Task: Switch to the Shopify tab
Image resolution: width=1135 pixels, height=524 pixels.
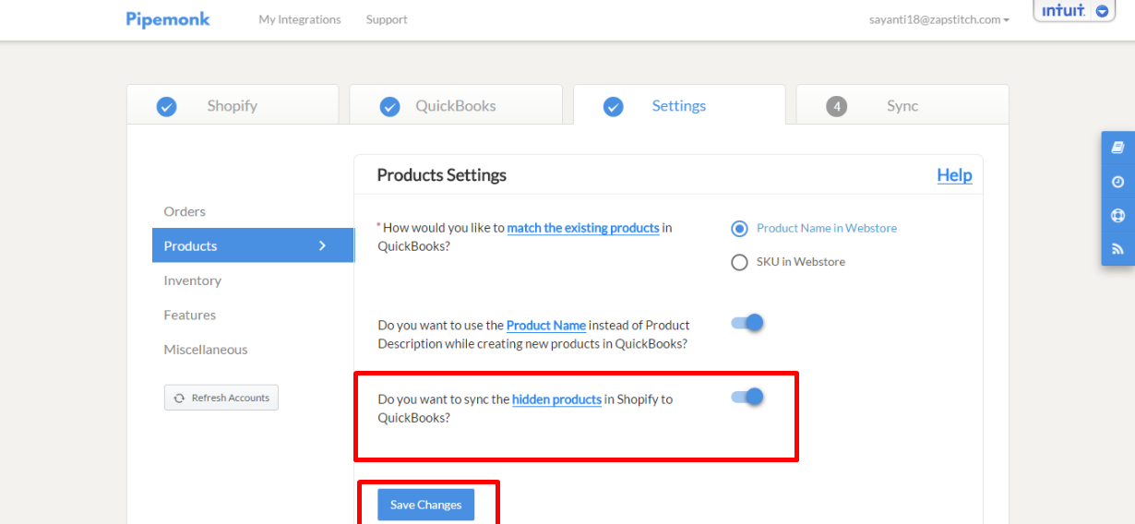Action: coord(233,104)
